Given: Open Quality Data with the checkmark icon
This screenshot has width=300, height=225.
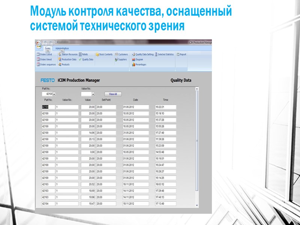Looking at the screenshot, I should [86, 60].
